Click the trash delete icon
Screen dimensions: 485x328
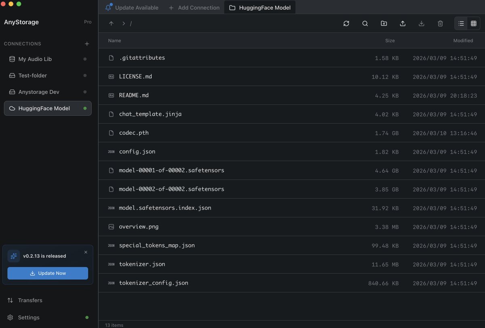click(x=440, y=23)
